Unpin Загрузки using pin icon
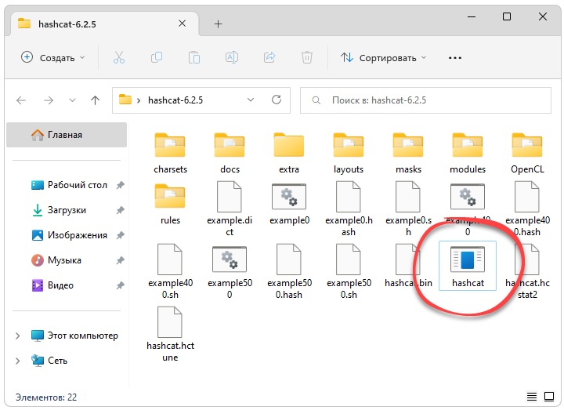The height and width of the screenshot is (410, 564). 120,210
